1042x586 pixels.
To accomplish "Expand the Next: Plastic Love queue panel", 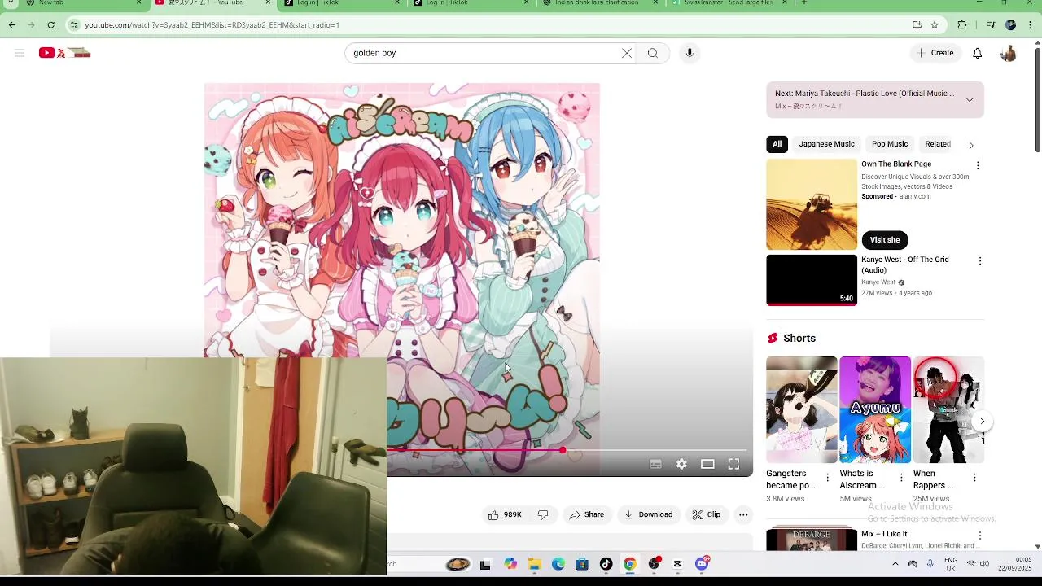I will tap(970, 100).
